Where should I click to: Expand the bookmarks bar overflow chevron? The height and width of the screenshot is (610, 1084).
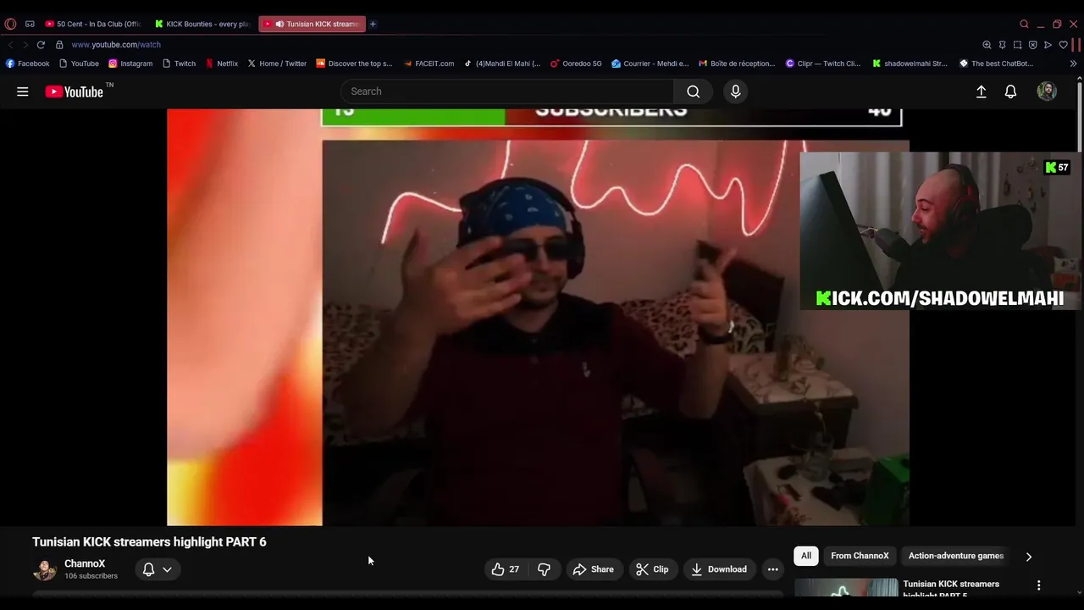[x=1074, y=64]
